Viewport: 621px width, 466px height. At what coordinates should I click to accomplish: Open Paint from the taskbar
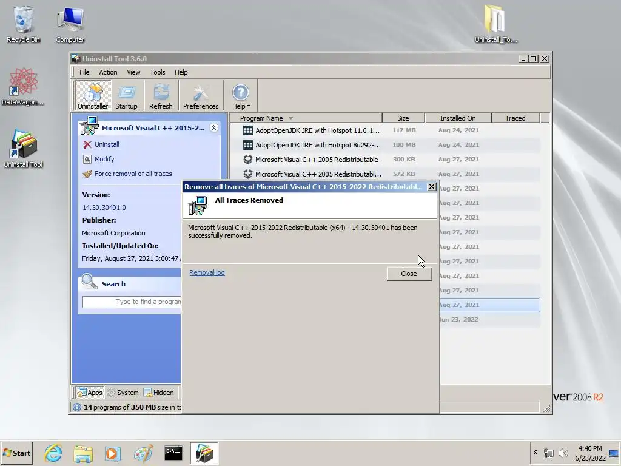(x=143, y=453)
